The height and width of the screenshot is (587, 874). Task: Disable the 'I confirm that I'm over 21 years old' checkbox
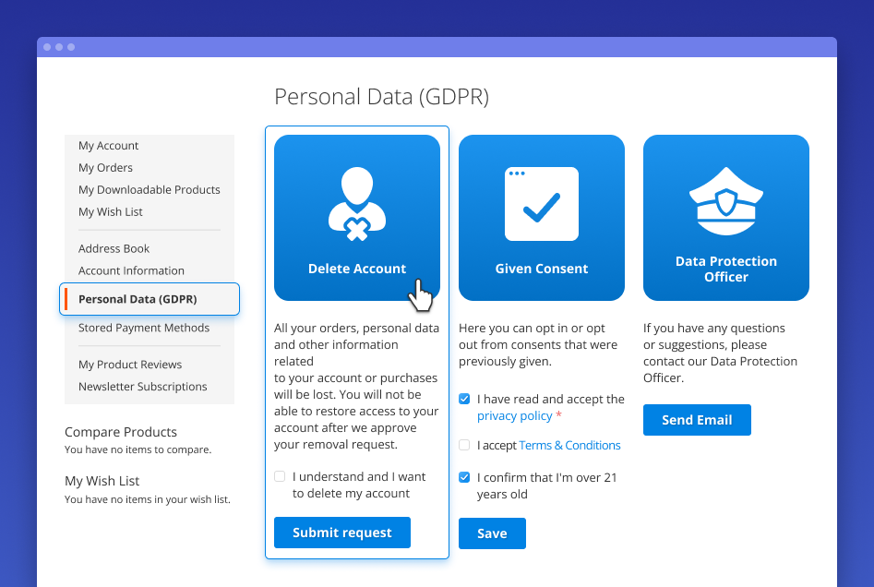[x=463, y=477]
